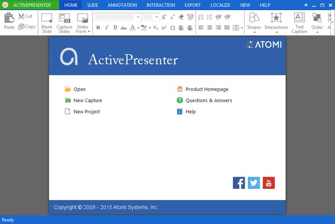Open the YouTube channel icon

pyautogui.click(x=269, y=183)
